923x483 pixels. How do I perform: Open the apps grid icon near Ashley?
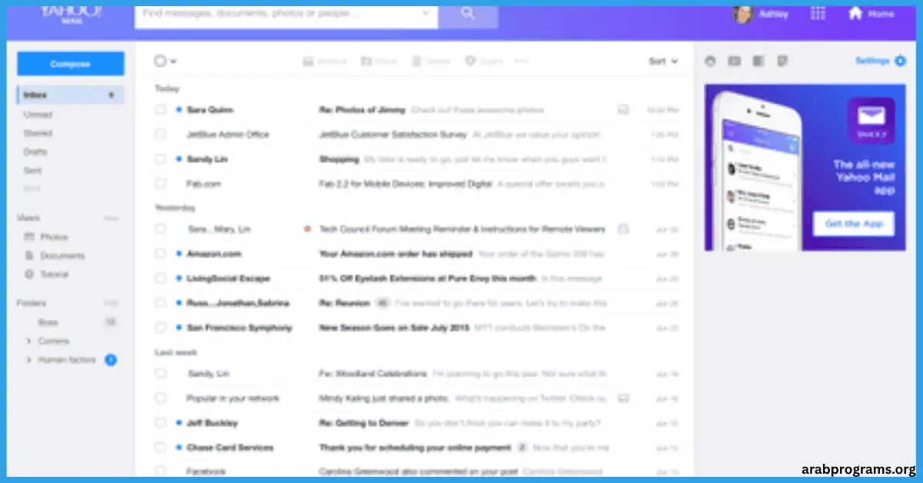coord(818,14)
